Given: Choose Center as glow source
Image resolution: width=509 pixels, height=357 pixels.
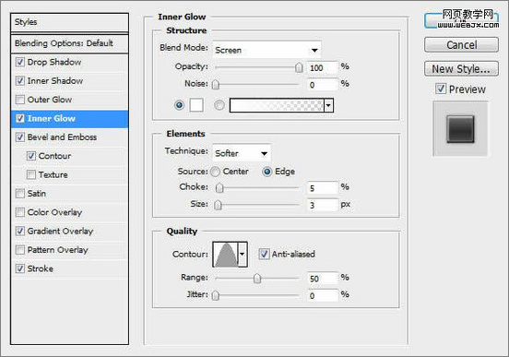Looking at the screenshot, I should 215,172.
